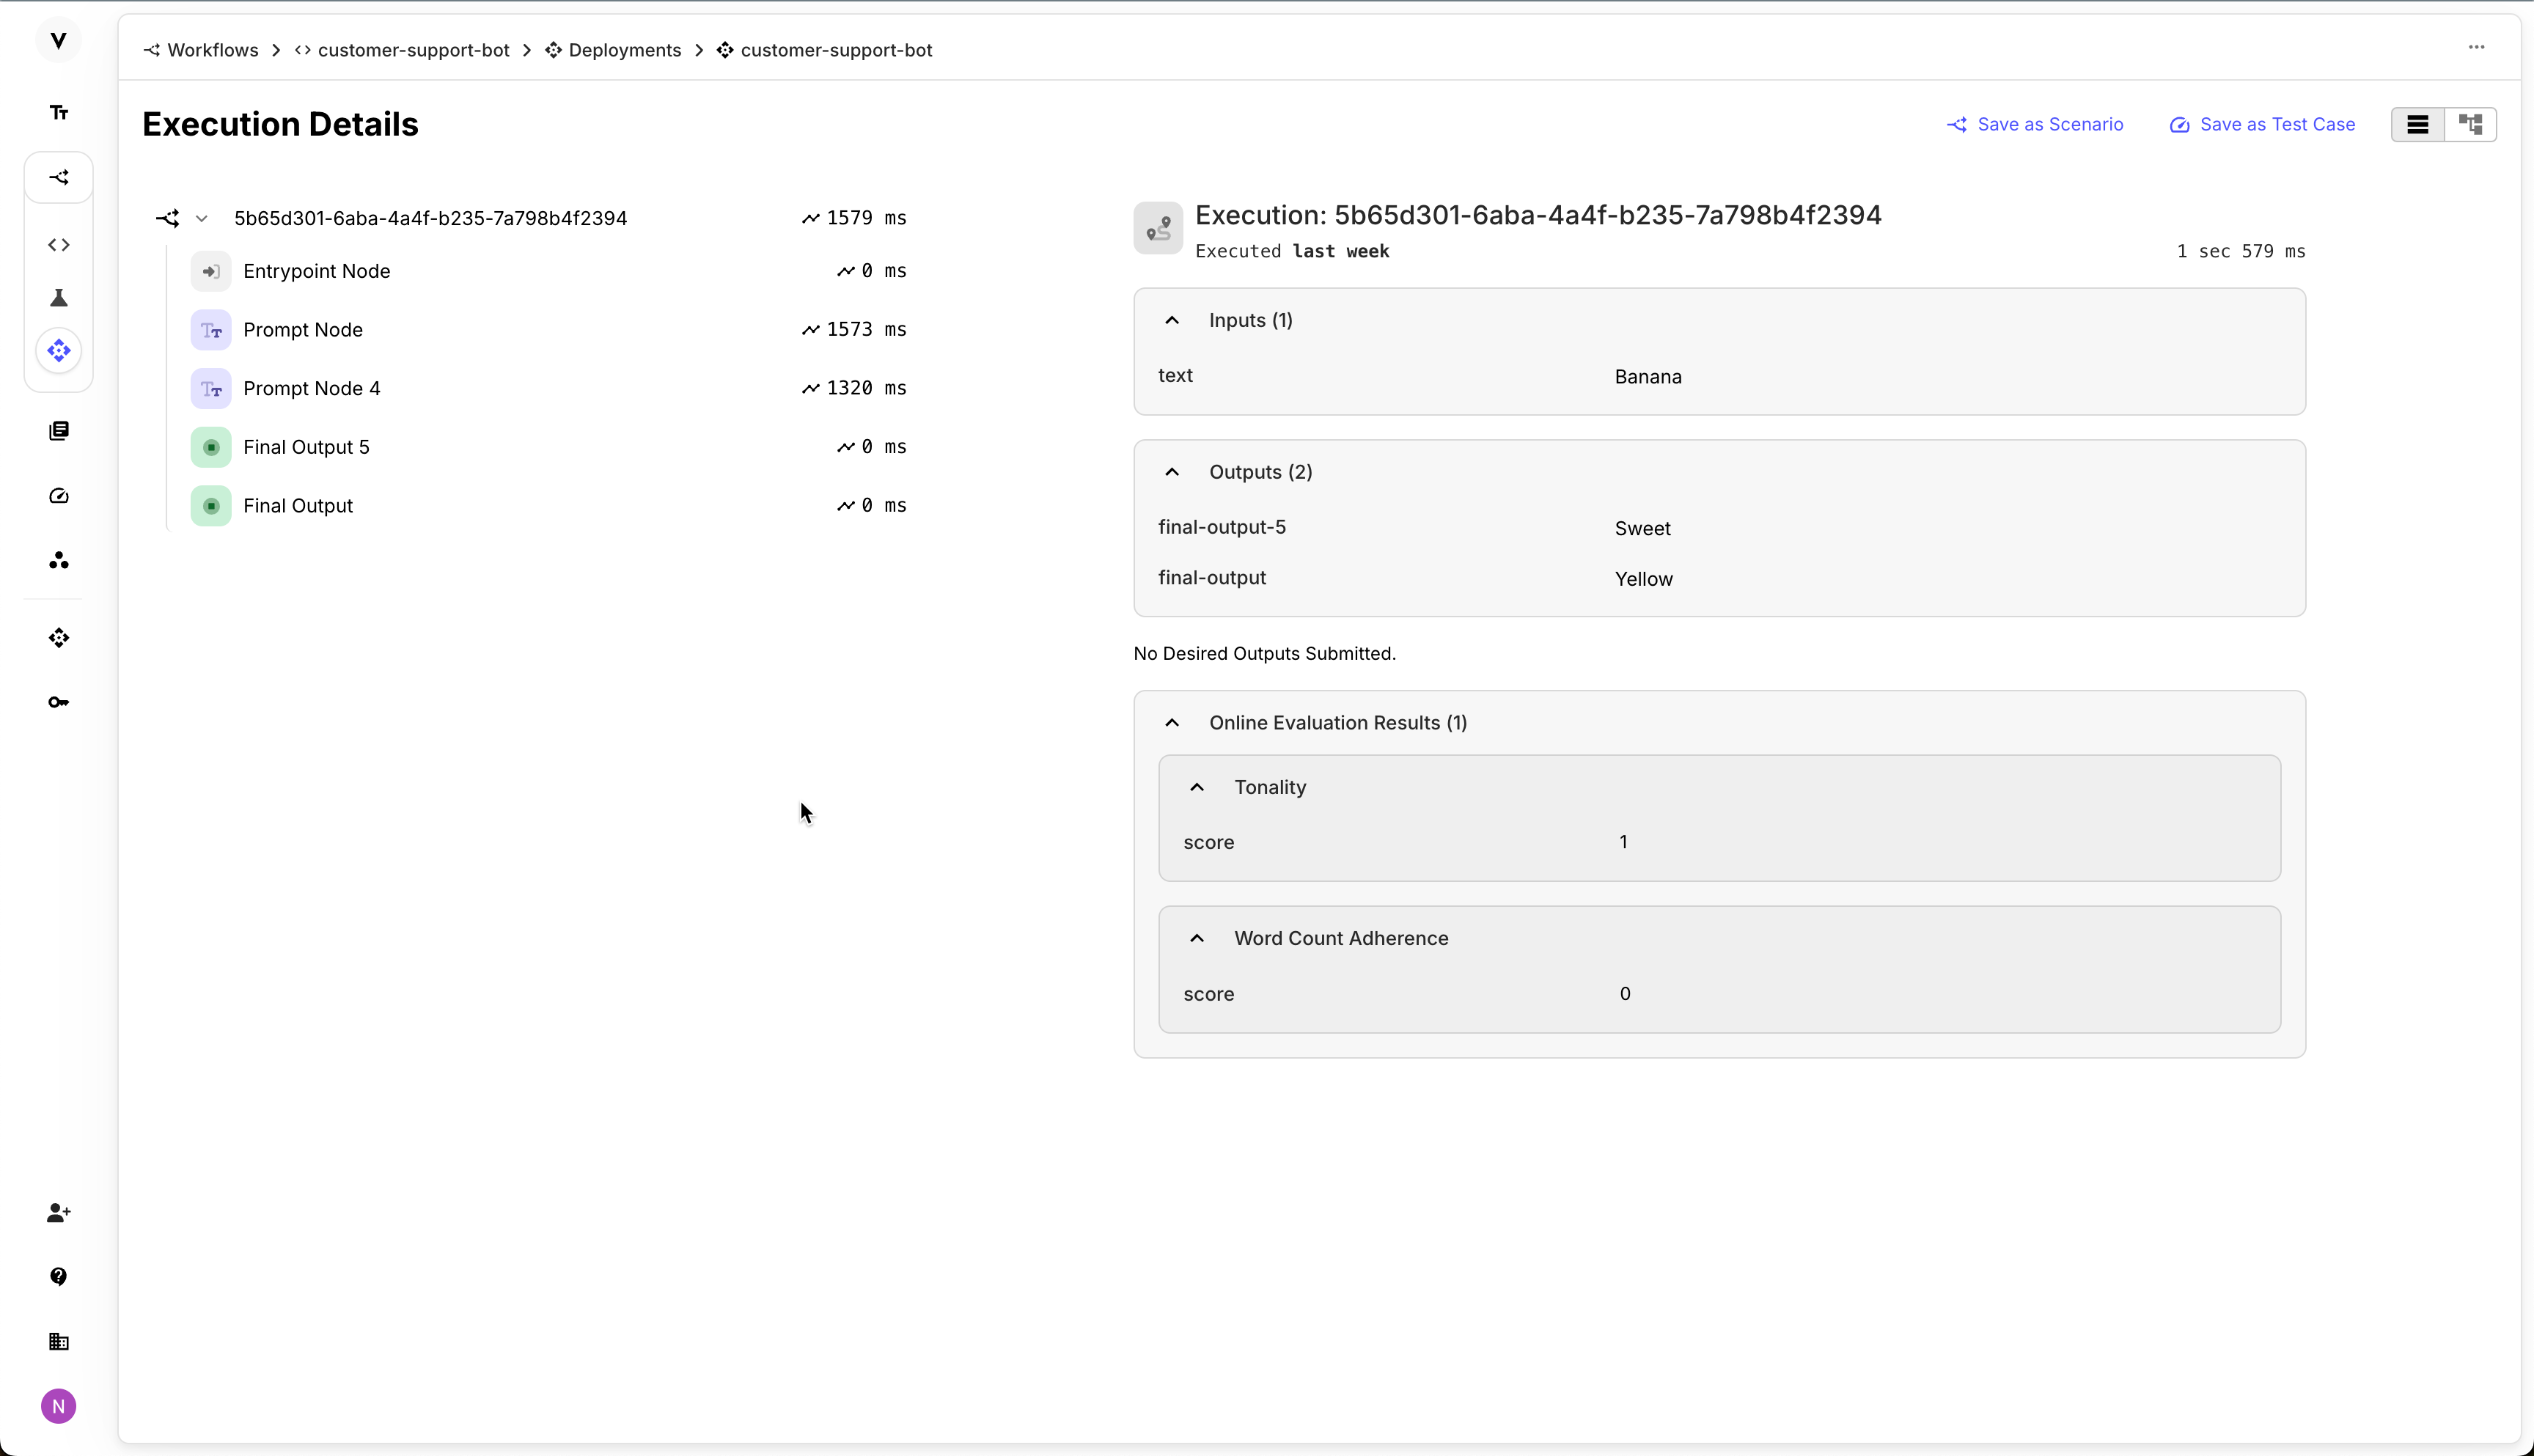The width and height of the screenshot is (2534, 1456).
Task: Click Save as Test Case button
Action: [x=2263, y=123]
